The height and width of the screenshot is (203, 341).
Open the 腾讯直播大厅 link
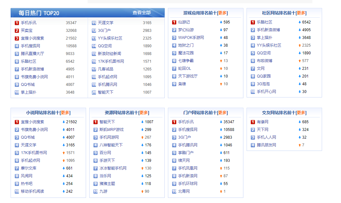point(32,54)
